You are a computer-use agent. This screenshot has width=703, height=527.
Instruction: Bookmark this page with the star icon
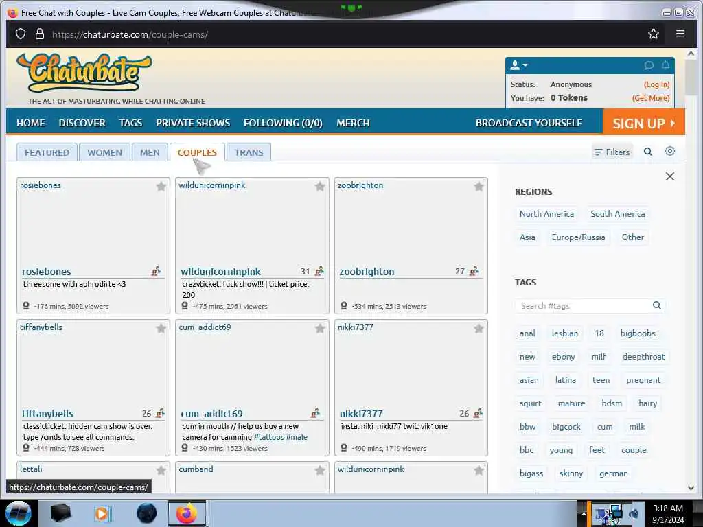tap(654, 34)
